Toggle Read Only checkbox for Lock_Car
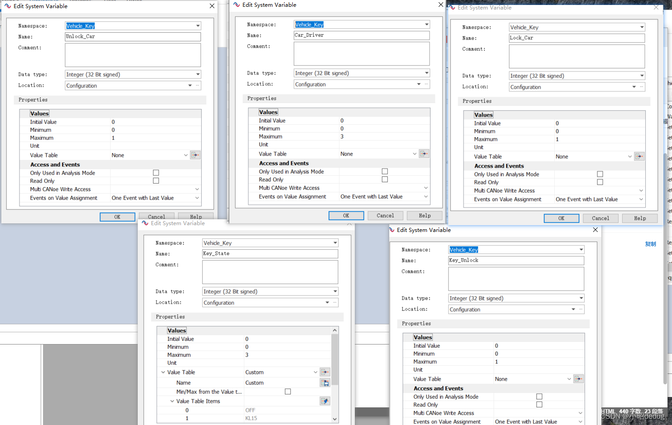The width and height of the screenshot is (672, 425). pyautogui.click(x=600, y=182)
